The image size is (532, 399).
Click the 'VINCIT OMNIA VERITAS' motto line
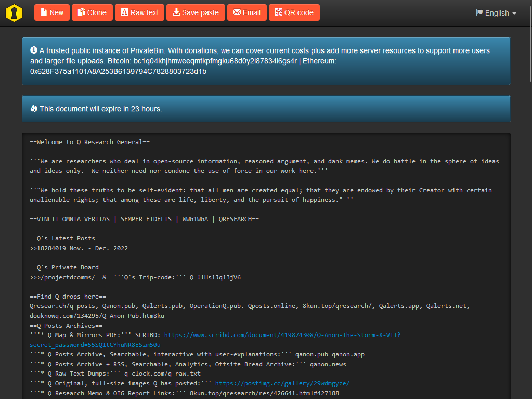144,219
